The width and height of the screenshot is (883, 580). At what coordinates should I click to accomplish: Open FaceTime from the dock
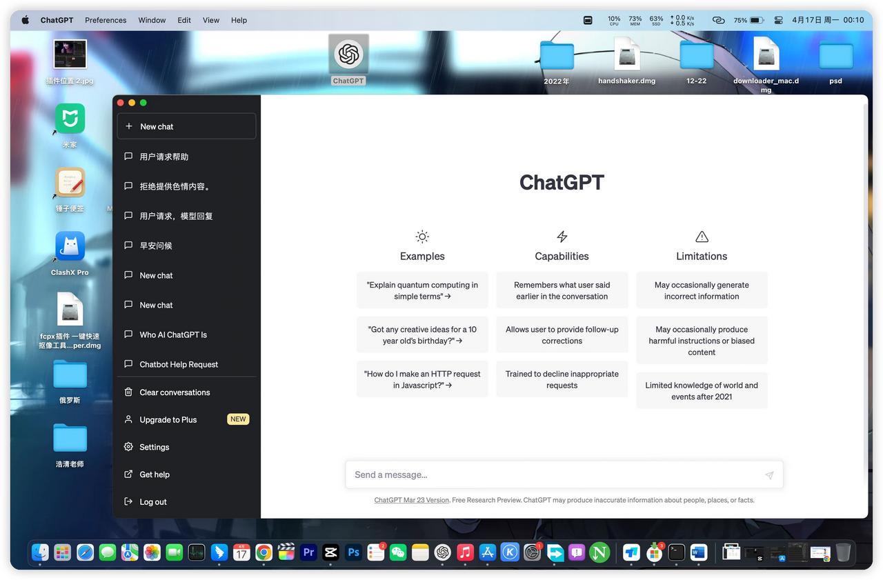click(174, 552)
